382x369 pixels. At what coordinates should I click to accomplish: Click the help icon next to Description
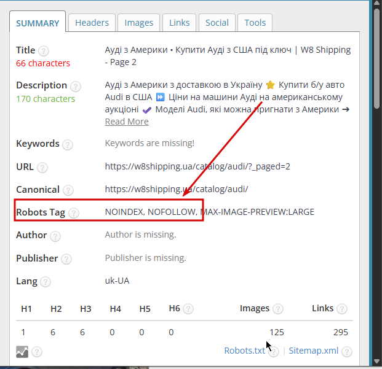click(76, 87)
